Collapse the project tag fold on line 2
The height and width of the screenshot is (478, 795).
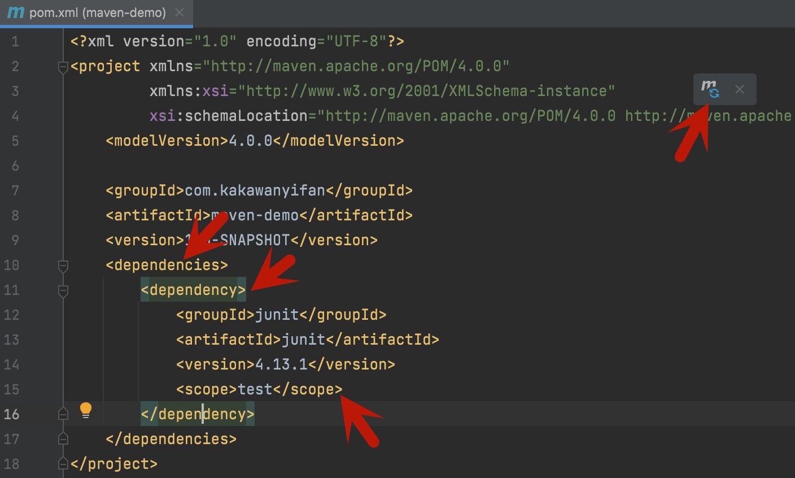[x=63, y=67]
